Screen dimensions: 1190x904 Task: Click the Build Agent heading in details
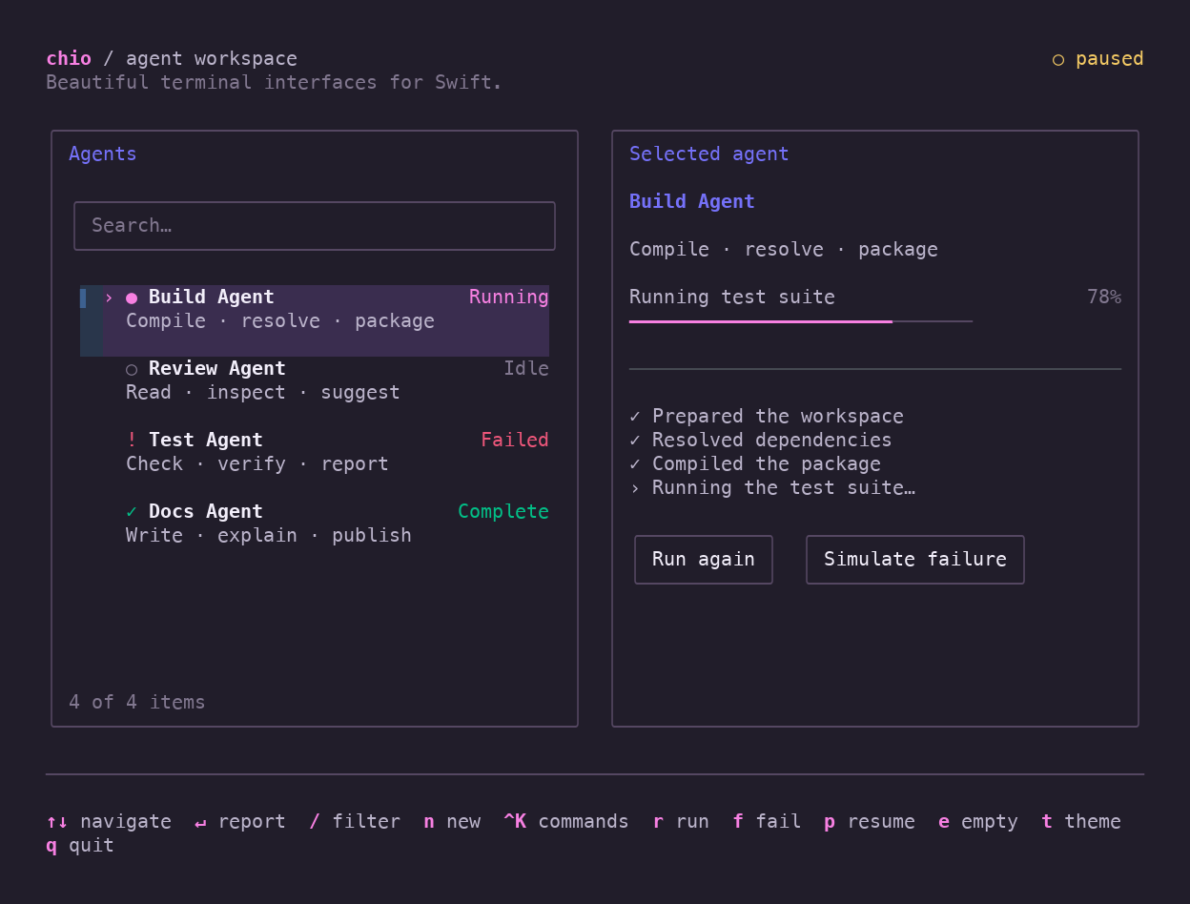point(692,201)
